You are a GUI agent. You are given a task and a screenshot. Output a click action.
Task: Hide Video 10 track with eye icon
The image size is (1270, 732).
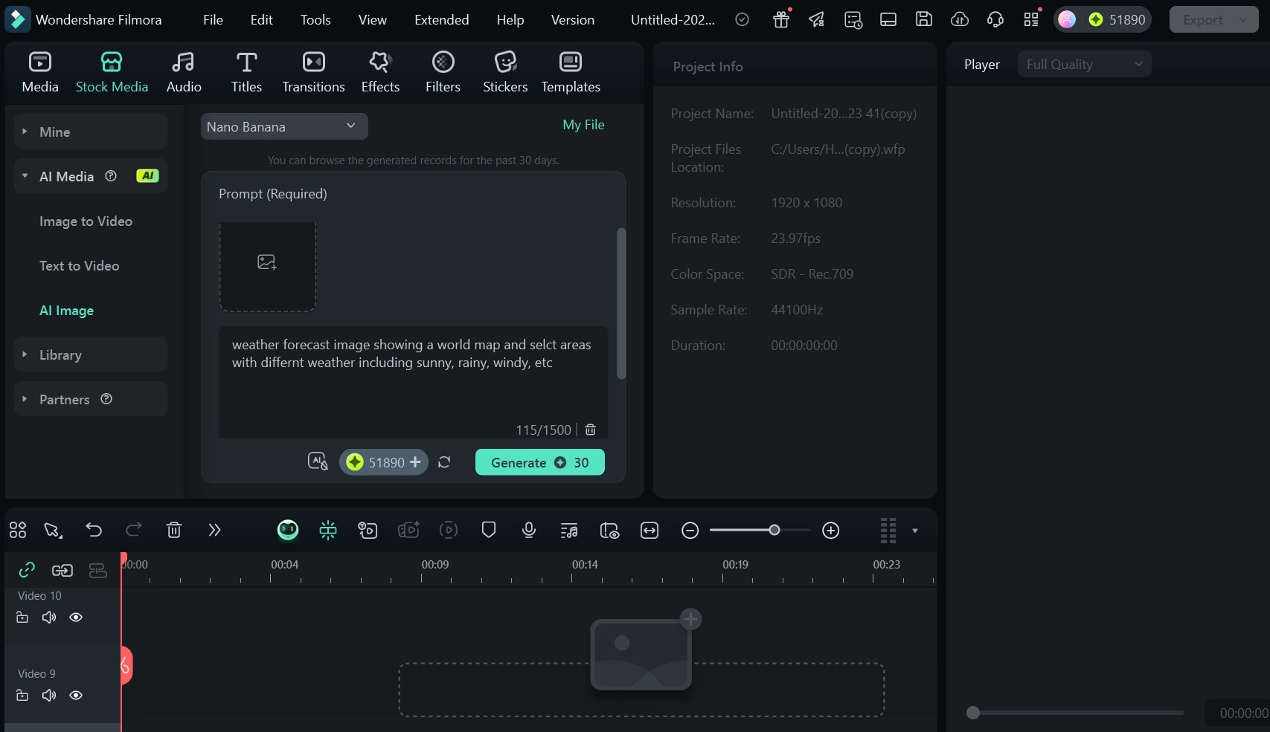click(76, 618)
